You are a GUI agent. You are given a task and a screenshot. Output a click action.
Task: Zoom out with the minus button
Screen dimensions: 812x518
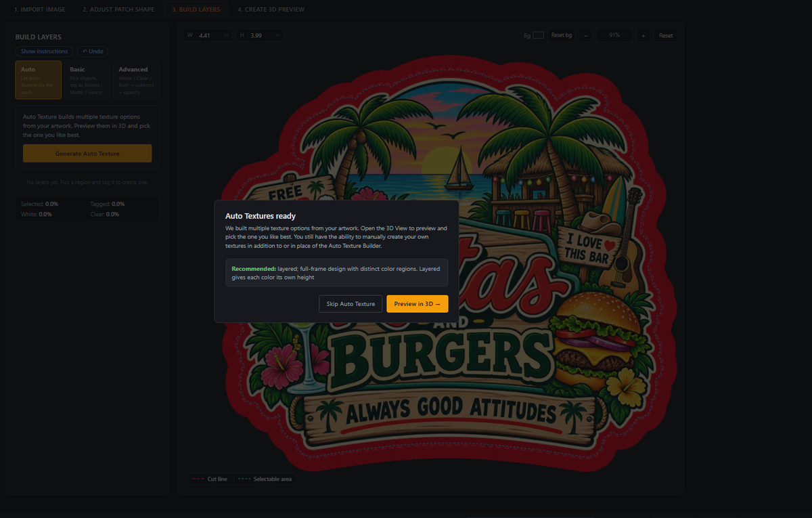coord(586,35)
